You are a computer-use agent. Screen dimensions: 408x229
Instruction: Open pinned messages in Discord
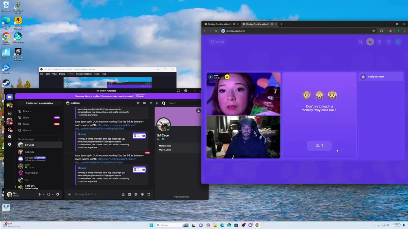click(x=151, y=103)
